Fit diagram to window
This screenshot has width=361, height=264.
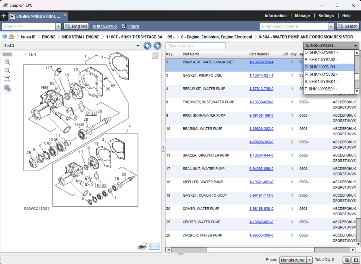(x=7, y=79)
